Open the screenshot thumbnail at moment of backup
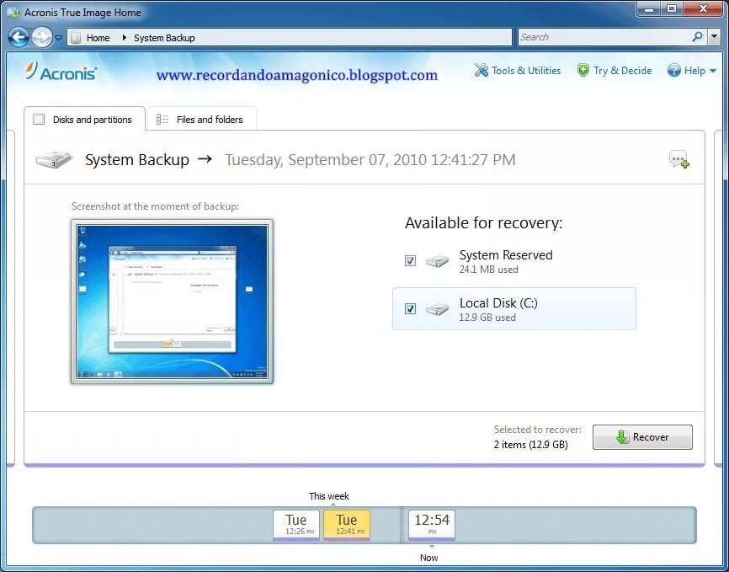 (x=172, y=302)
